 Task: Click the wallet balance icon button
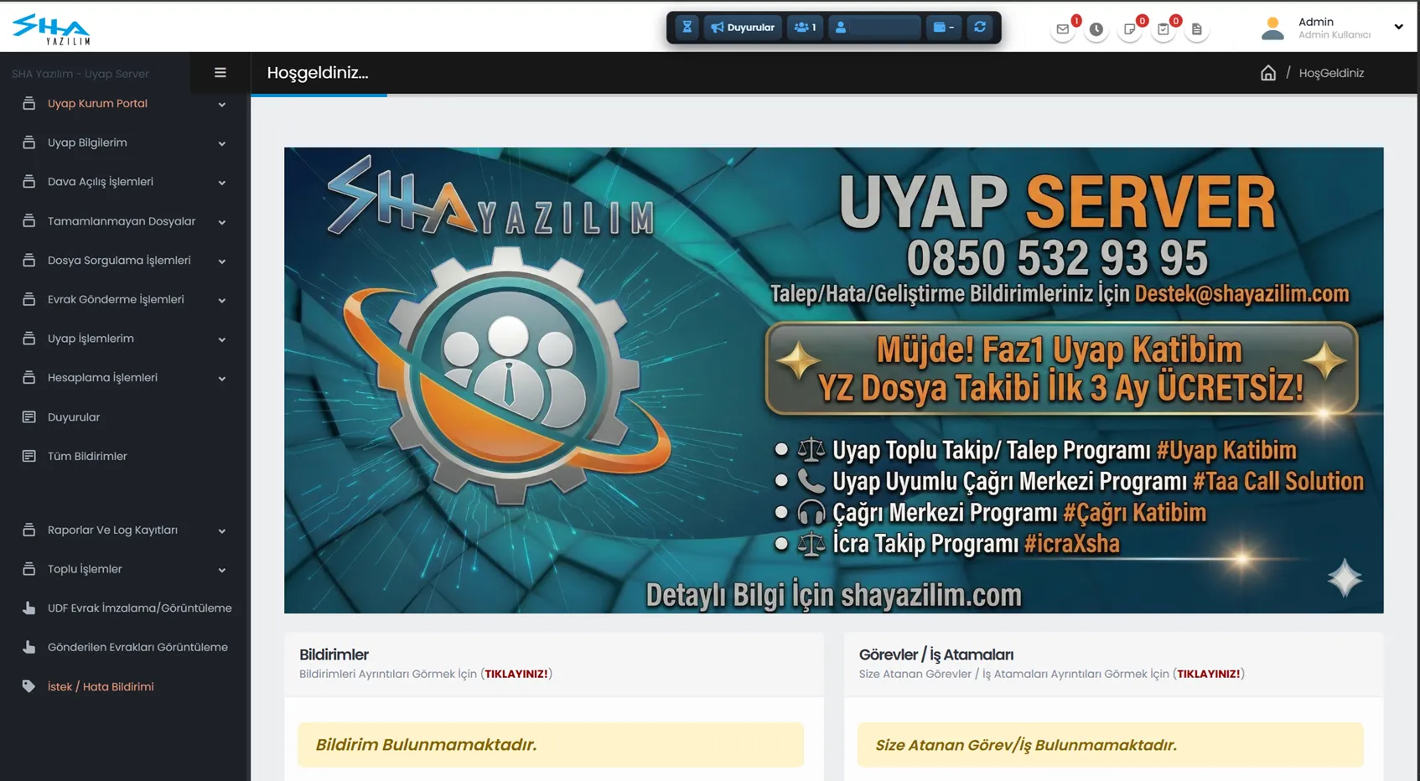point(944,27)
